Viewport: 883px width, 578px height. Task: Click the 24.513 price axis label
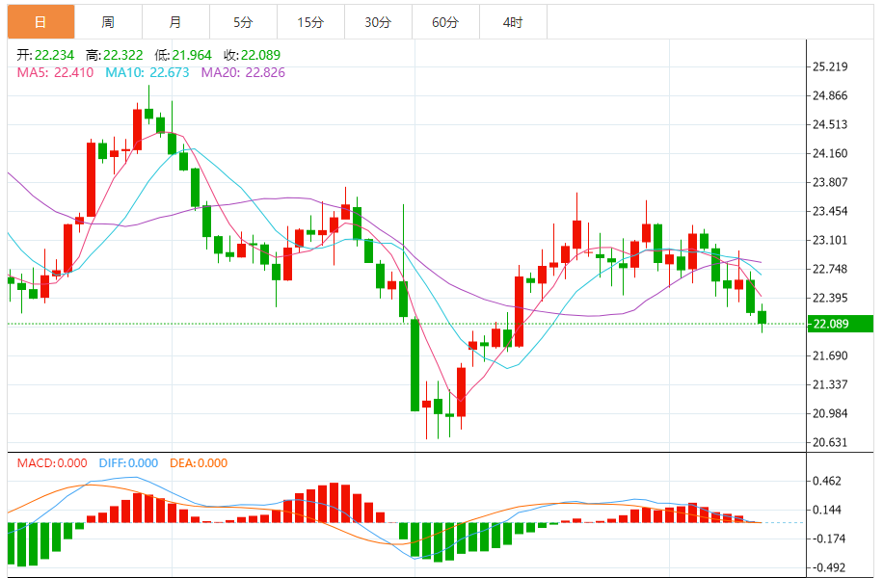[x=830, y=124]
